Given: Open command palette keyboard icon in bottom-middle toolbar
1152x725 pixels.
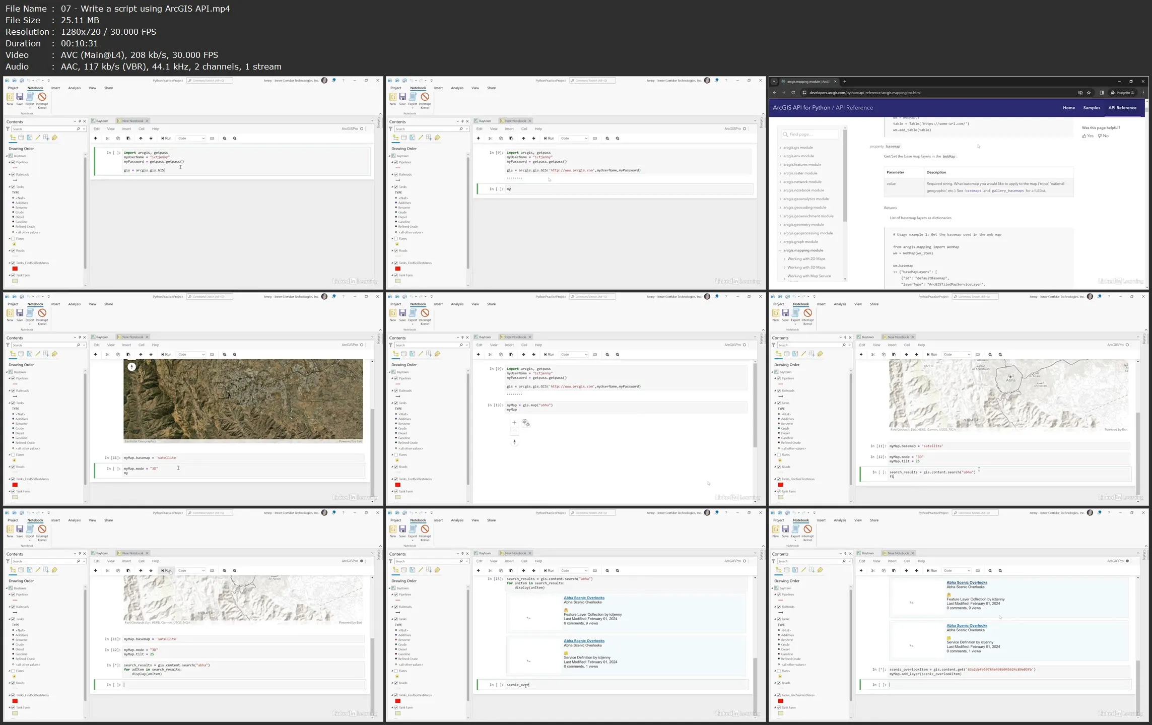Looking at the screenshot, I should tap(595, 570).
